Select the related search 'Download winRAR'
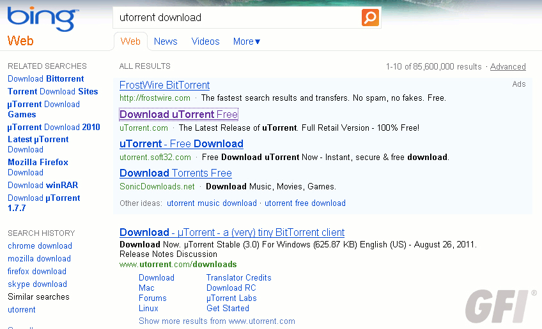542x329 pixels. point(43,185)
